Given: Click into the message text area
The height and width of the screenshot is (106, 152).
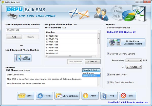Looking at the screenshot, I should click(52, 80).
